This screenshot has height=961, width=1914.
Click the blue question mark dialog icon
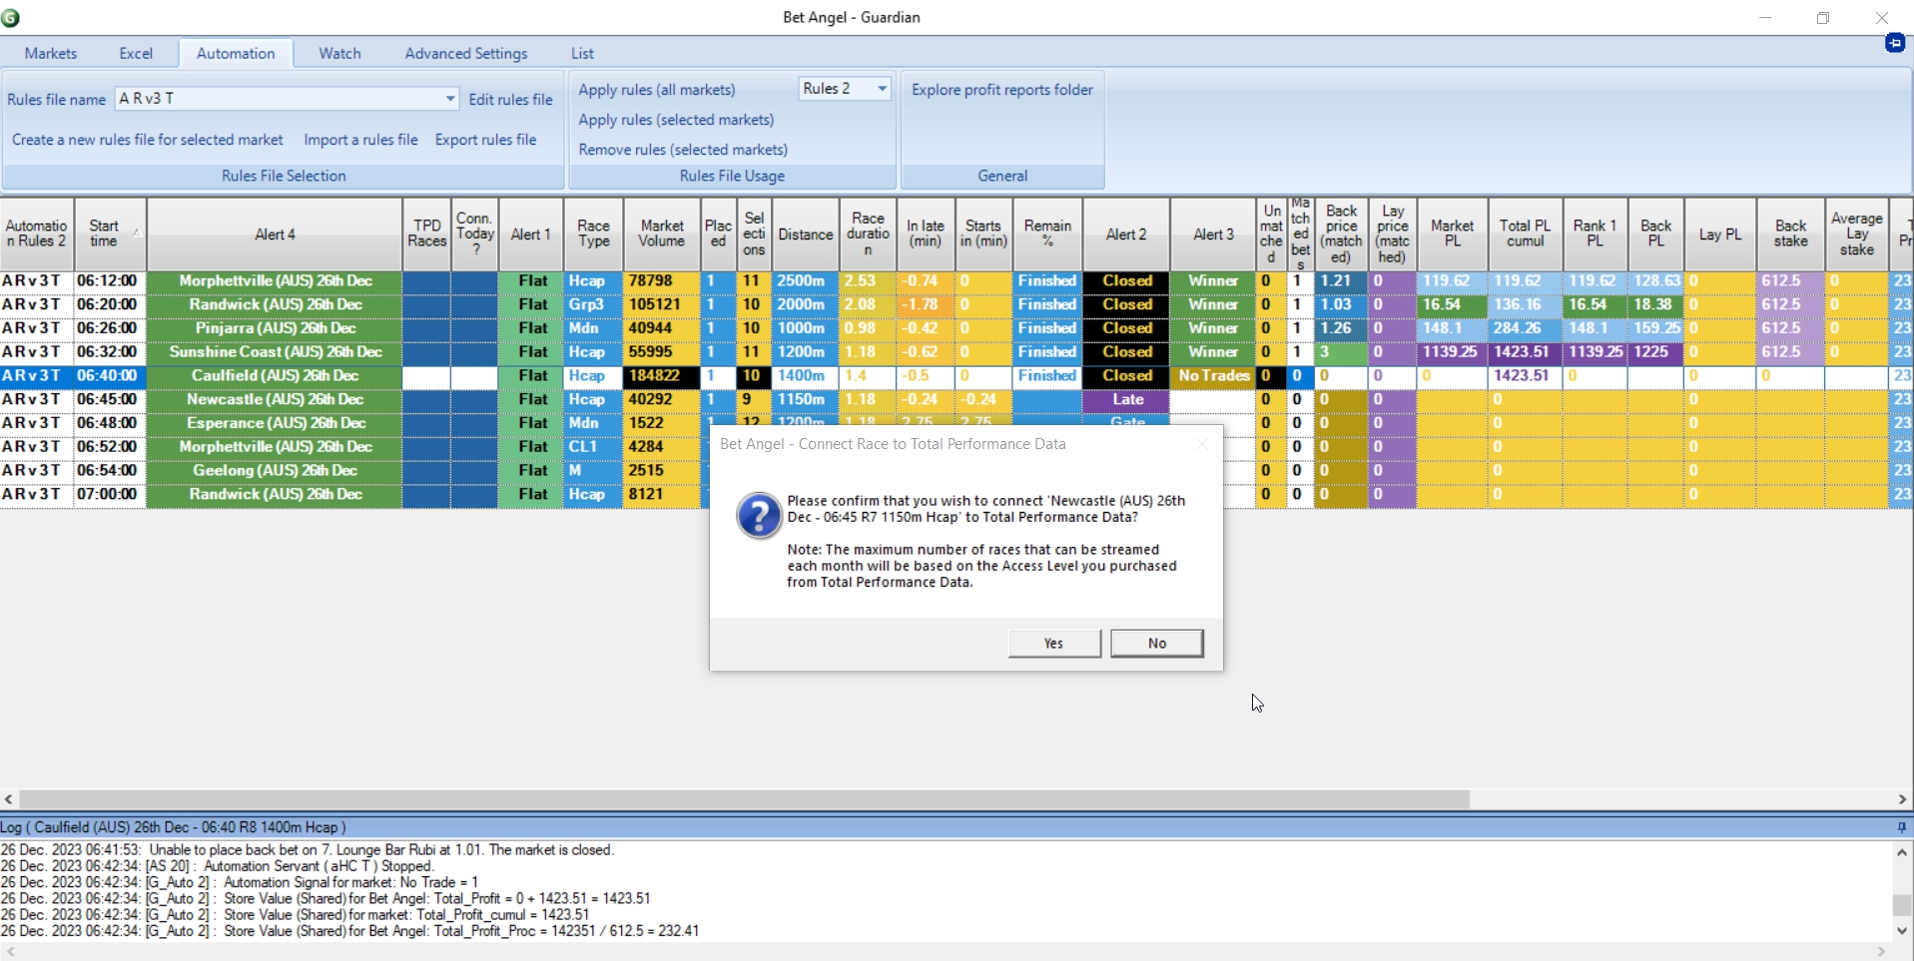[758, 517]
